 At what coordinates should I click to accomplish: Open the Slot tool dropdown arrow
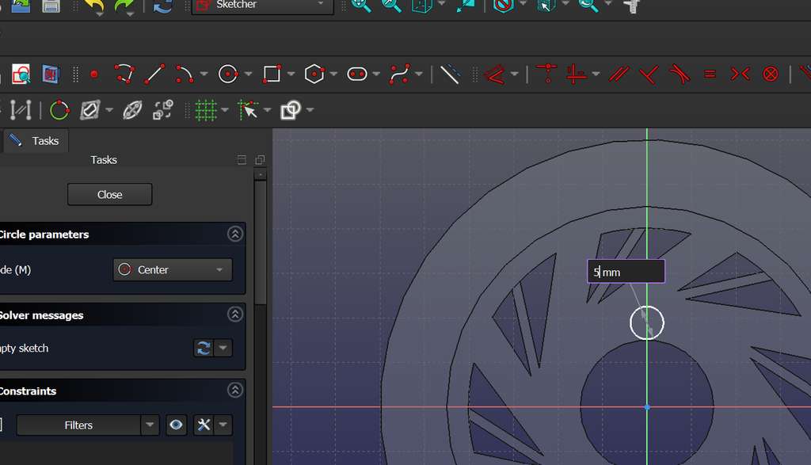(x=376, y=74)
